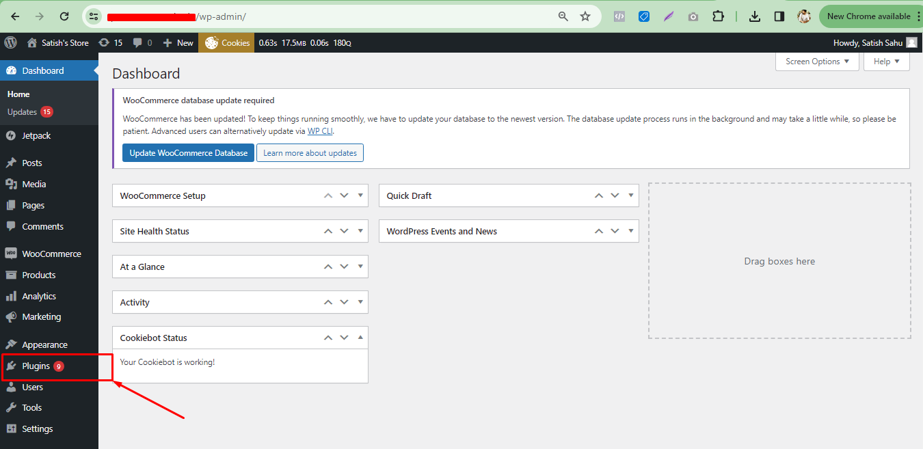The height and width of the screenshot is (449, 923).
Task: Open comments bubble icon in admin bar
Action: pyautogui.click(x=137, y=42)
